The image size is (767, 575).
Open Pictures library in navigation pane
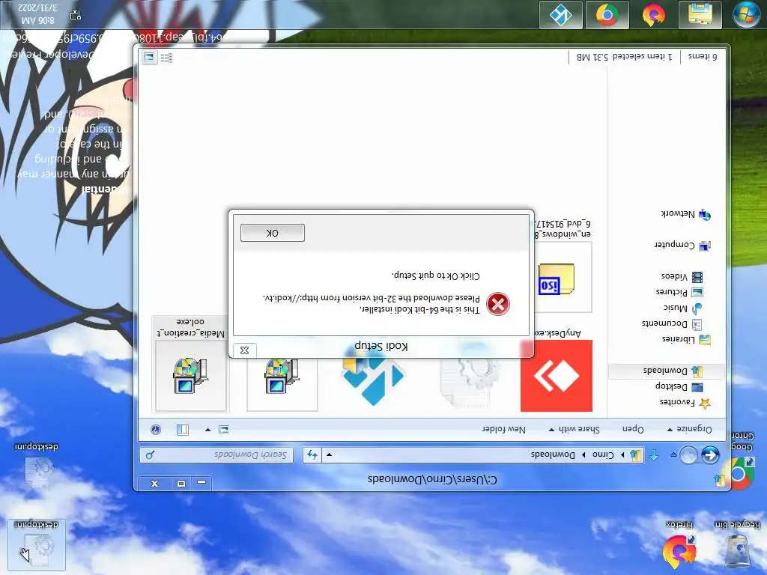(x=679, y=293)
